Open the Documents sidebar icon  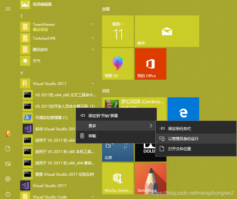pos(8,149)
